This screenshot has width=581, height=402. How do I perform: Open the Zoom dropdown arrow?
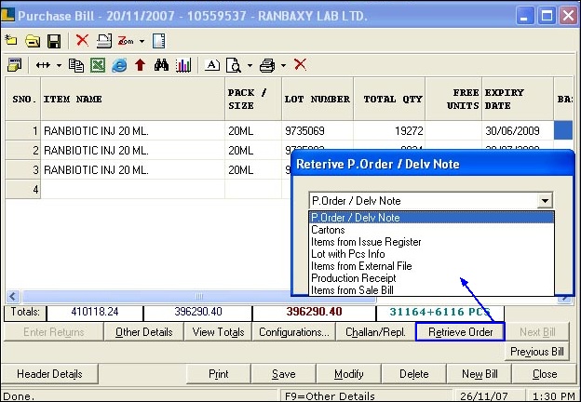click(x=142, y=41)
